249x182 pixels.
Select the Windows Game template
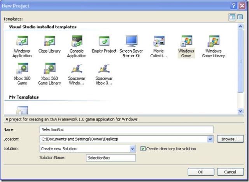186,47
